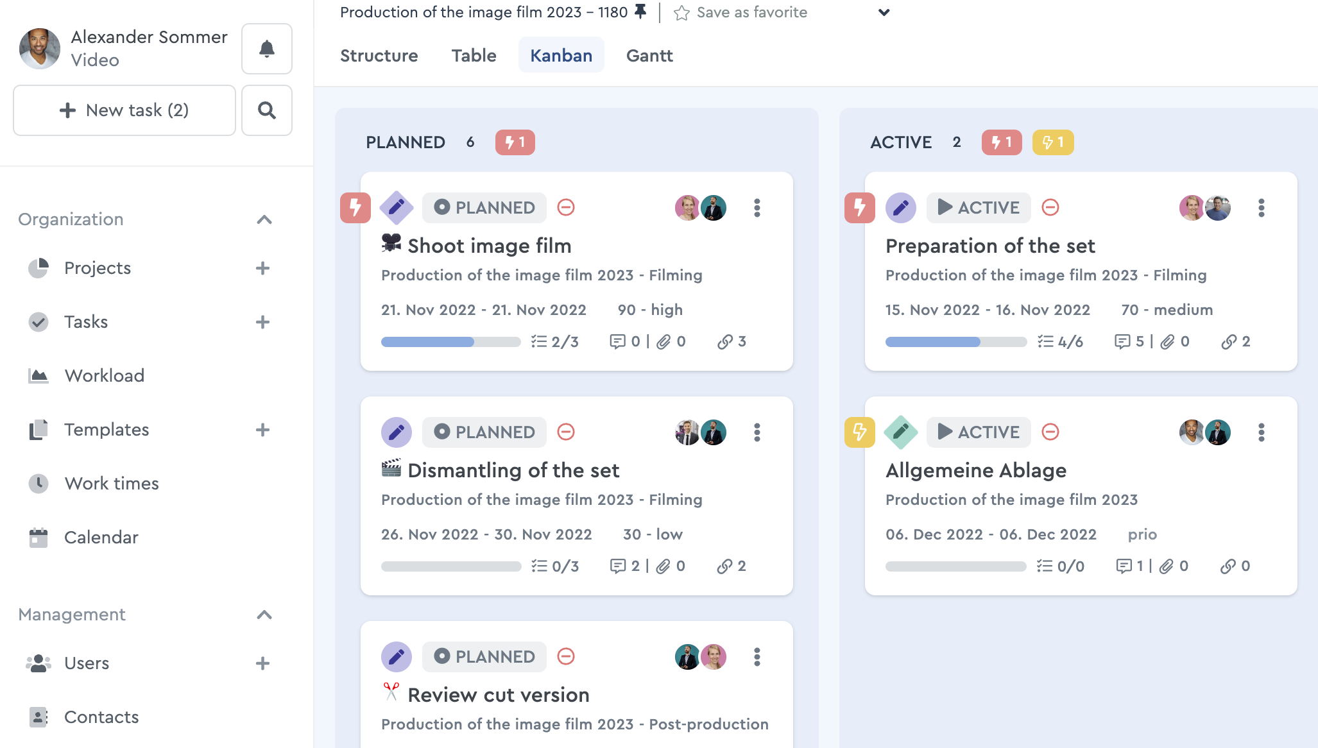This screenshot has width=1318, height=748.
Task: Open Work times from the sidebar
Action: pos(112,484)
